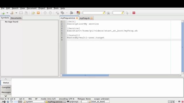Click the horizontal scrollbar right arrow
The width and height of the screenshot is (184, 103).
point(180,75)
